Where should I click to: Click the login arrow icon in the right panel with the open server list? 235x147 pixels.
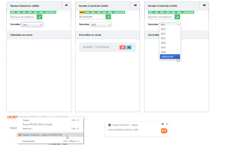click(x=204, y=5)
